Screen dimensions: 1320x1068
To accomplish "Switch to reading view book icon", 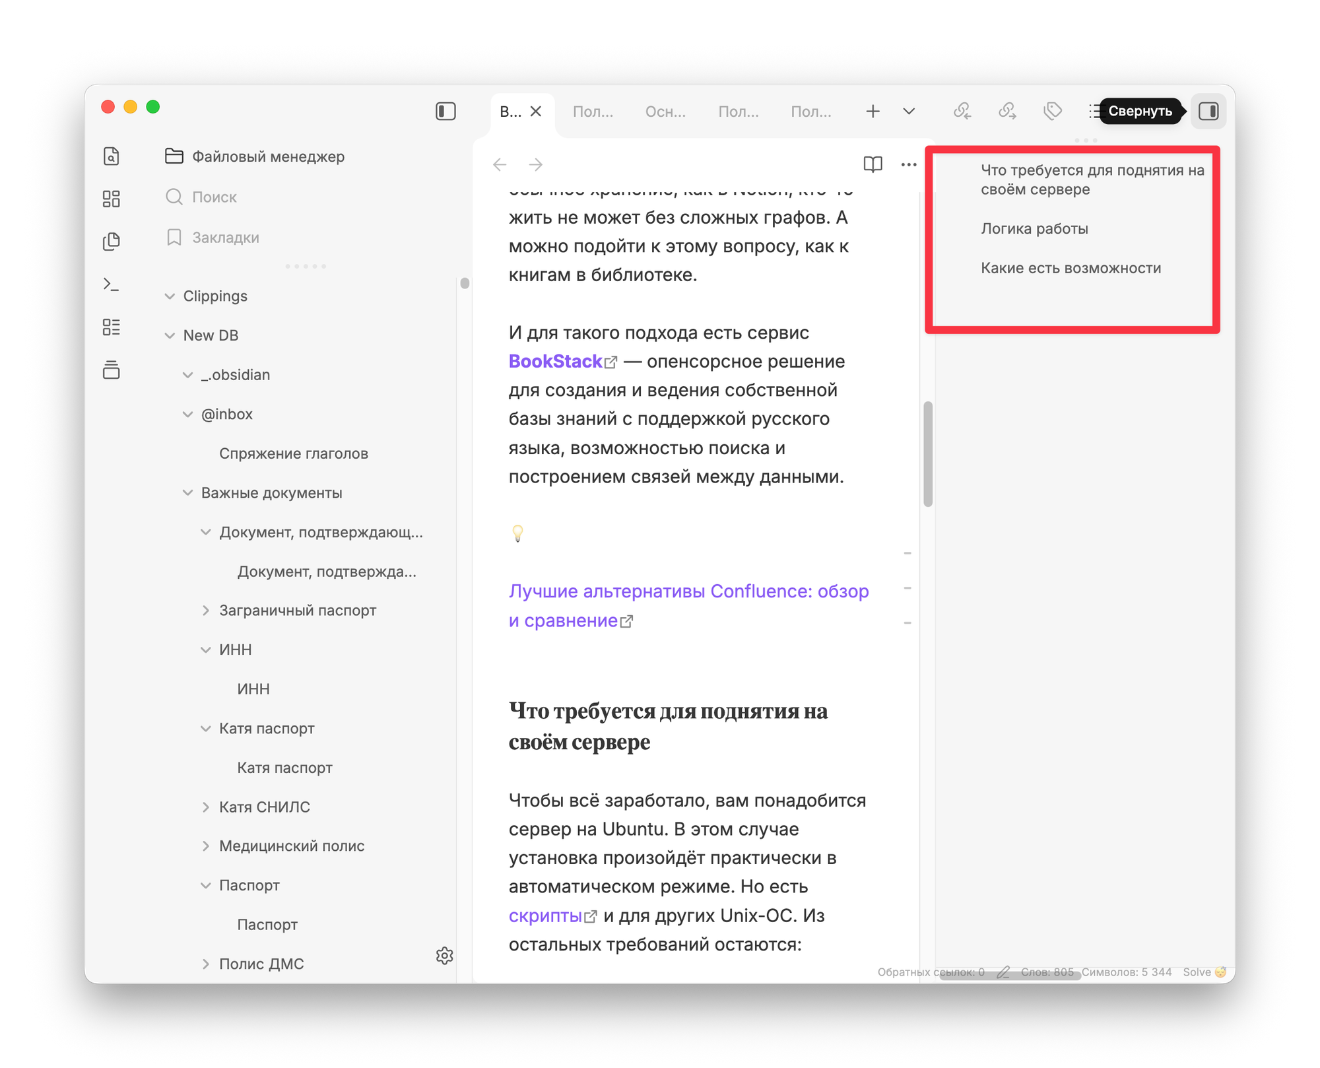I will tap(873, 164).
